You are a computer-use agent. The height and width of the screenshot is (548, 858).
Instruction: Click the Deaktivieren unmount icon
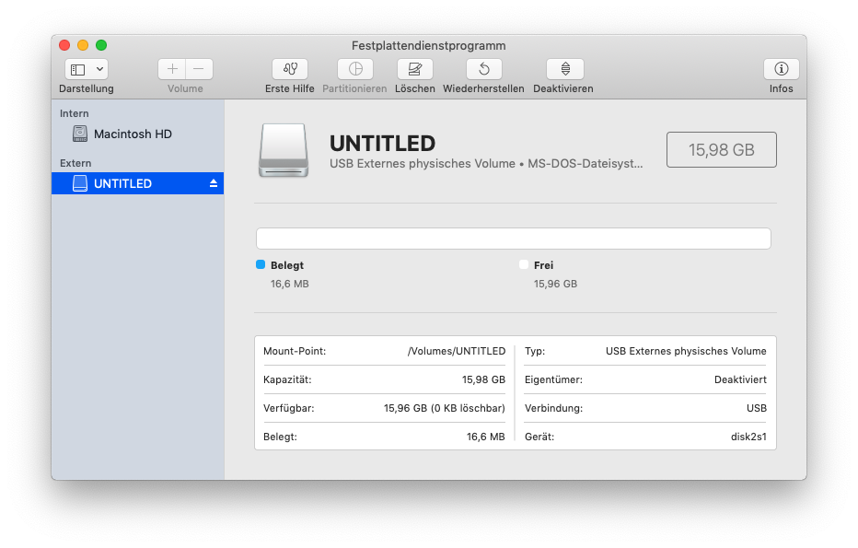click(x=564, y=69)
